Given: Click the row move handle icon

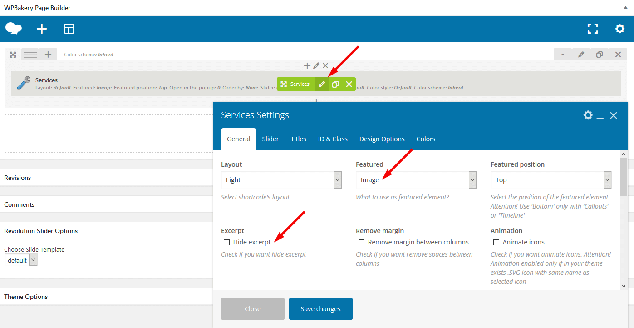Looking at the screenshot, I should 13,55.
